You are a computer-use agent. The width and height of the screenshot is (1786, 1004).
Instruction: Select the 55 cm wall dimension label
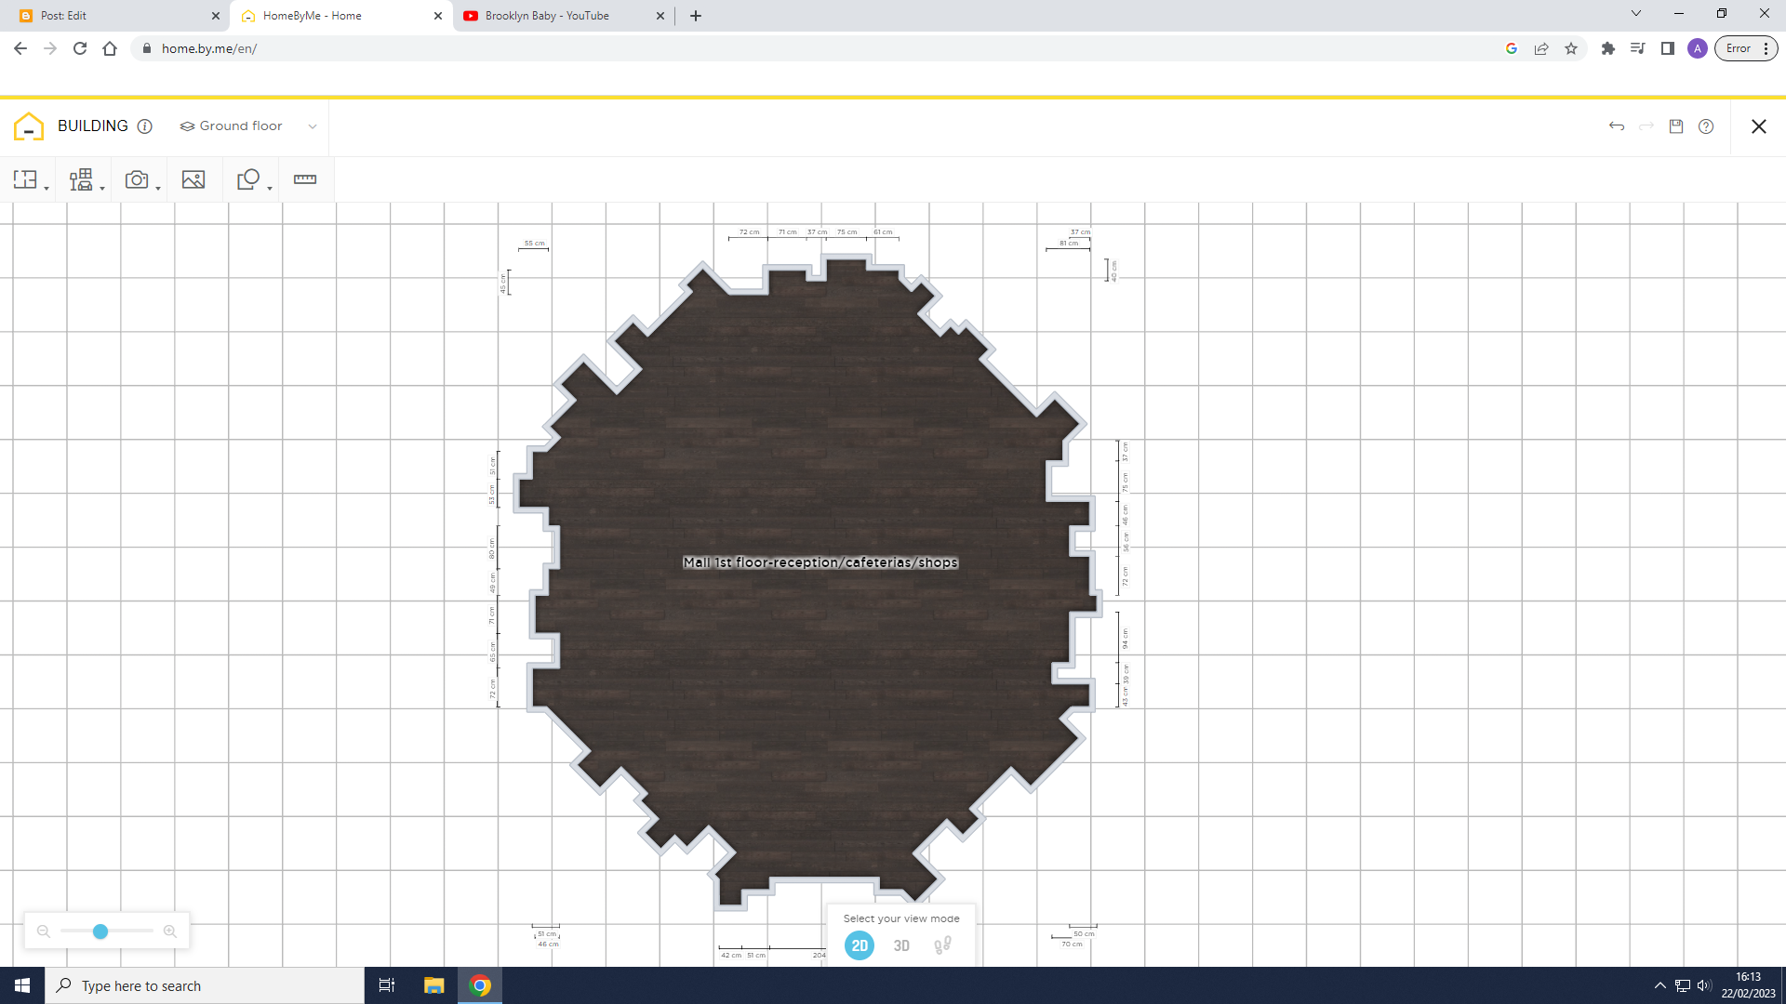point(534,243)
